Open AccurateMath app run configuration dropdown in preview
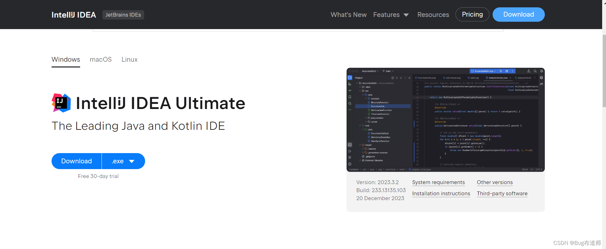Viewport: 606px width, 249px height. point(484,71)
